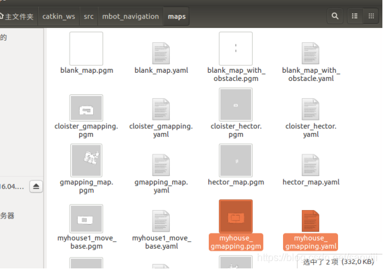This screenshot has height=269, width=383.
Task: Select the myhouse1_move_base.yaml file icon
Action: (161, 221)
